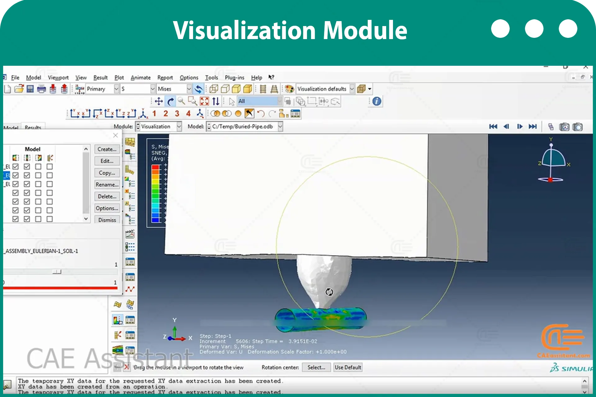Click the Save model database icon
Screen dimensions: 596x397
tap(30, 89)
